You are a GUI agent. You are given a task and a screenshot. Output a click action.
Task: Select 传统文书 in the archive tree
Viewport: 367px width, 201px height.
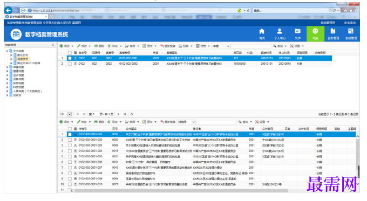click(x=23, y=59)
